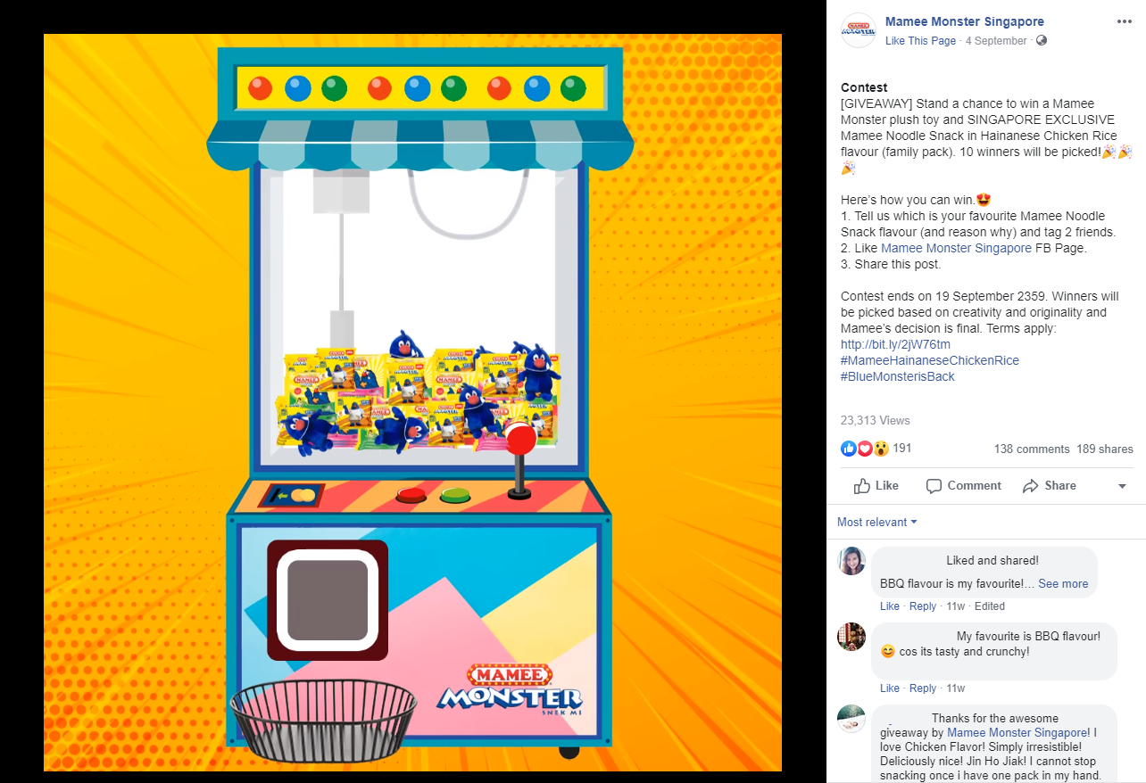Open the bit.ly terms link
Screen dimensions: 1146x783
(895, 344)
